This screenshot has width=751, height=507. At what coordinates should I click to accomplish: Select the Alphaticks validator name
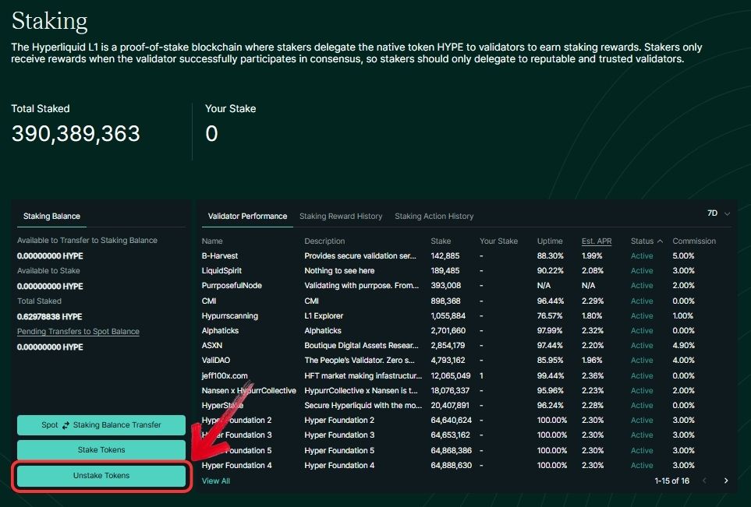tap(220, 330)
